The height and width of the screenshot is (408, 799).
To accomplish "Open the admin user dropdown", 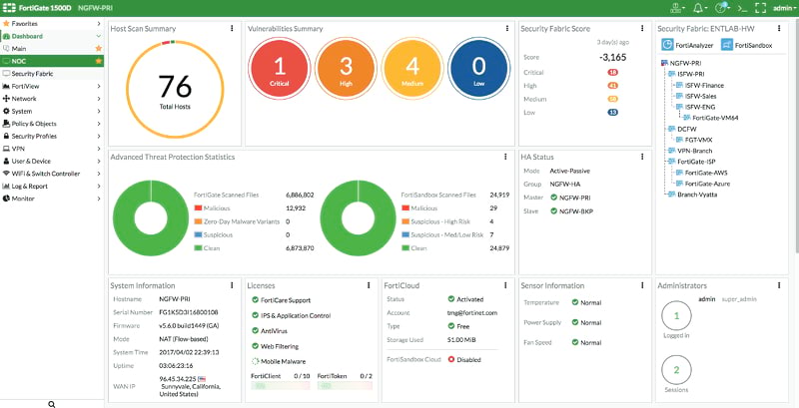I will pos(785,8).
